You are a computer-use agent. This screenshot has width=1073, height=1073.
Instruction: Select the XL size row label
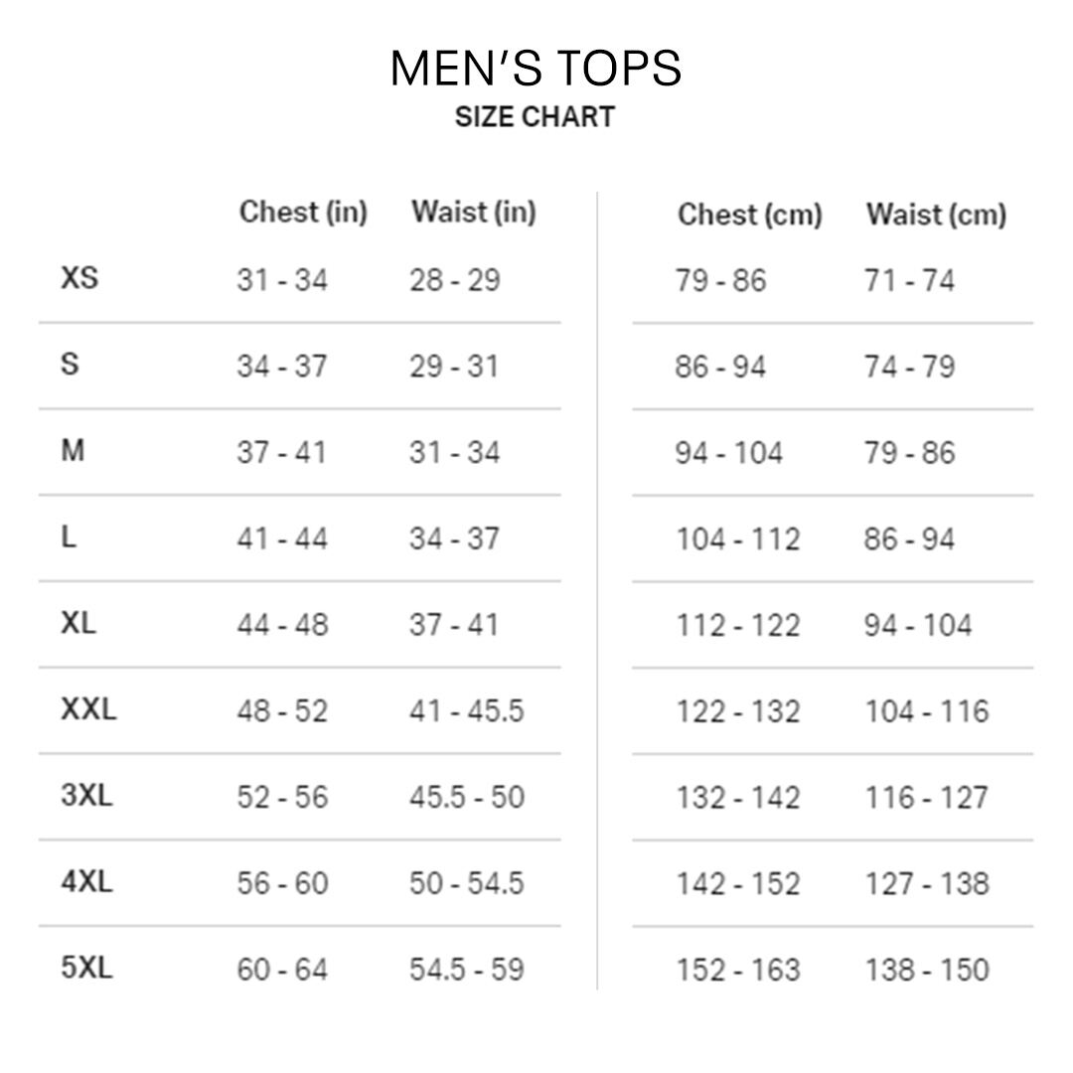[x=78, y=623]
